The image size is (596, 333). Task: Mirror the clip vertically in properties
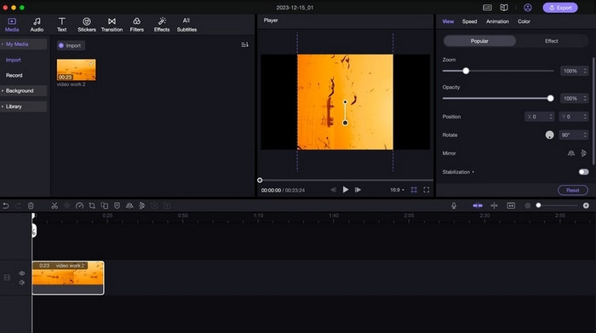pos(583,153)
